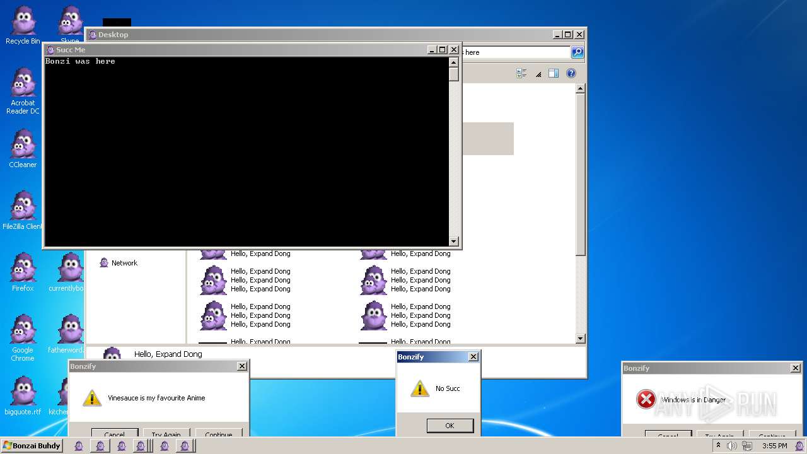
Task: Launch CCleaner from the desktop
Action: 23,149
